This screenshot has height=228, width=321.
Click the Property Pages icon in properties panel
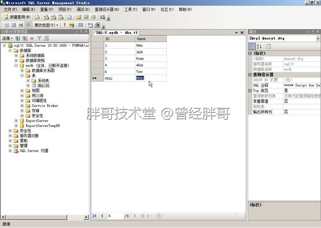268,46
